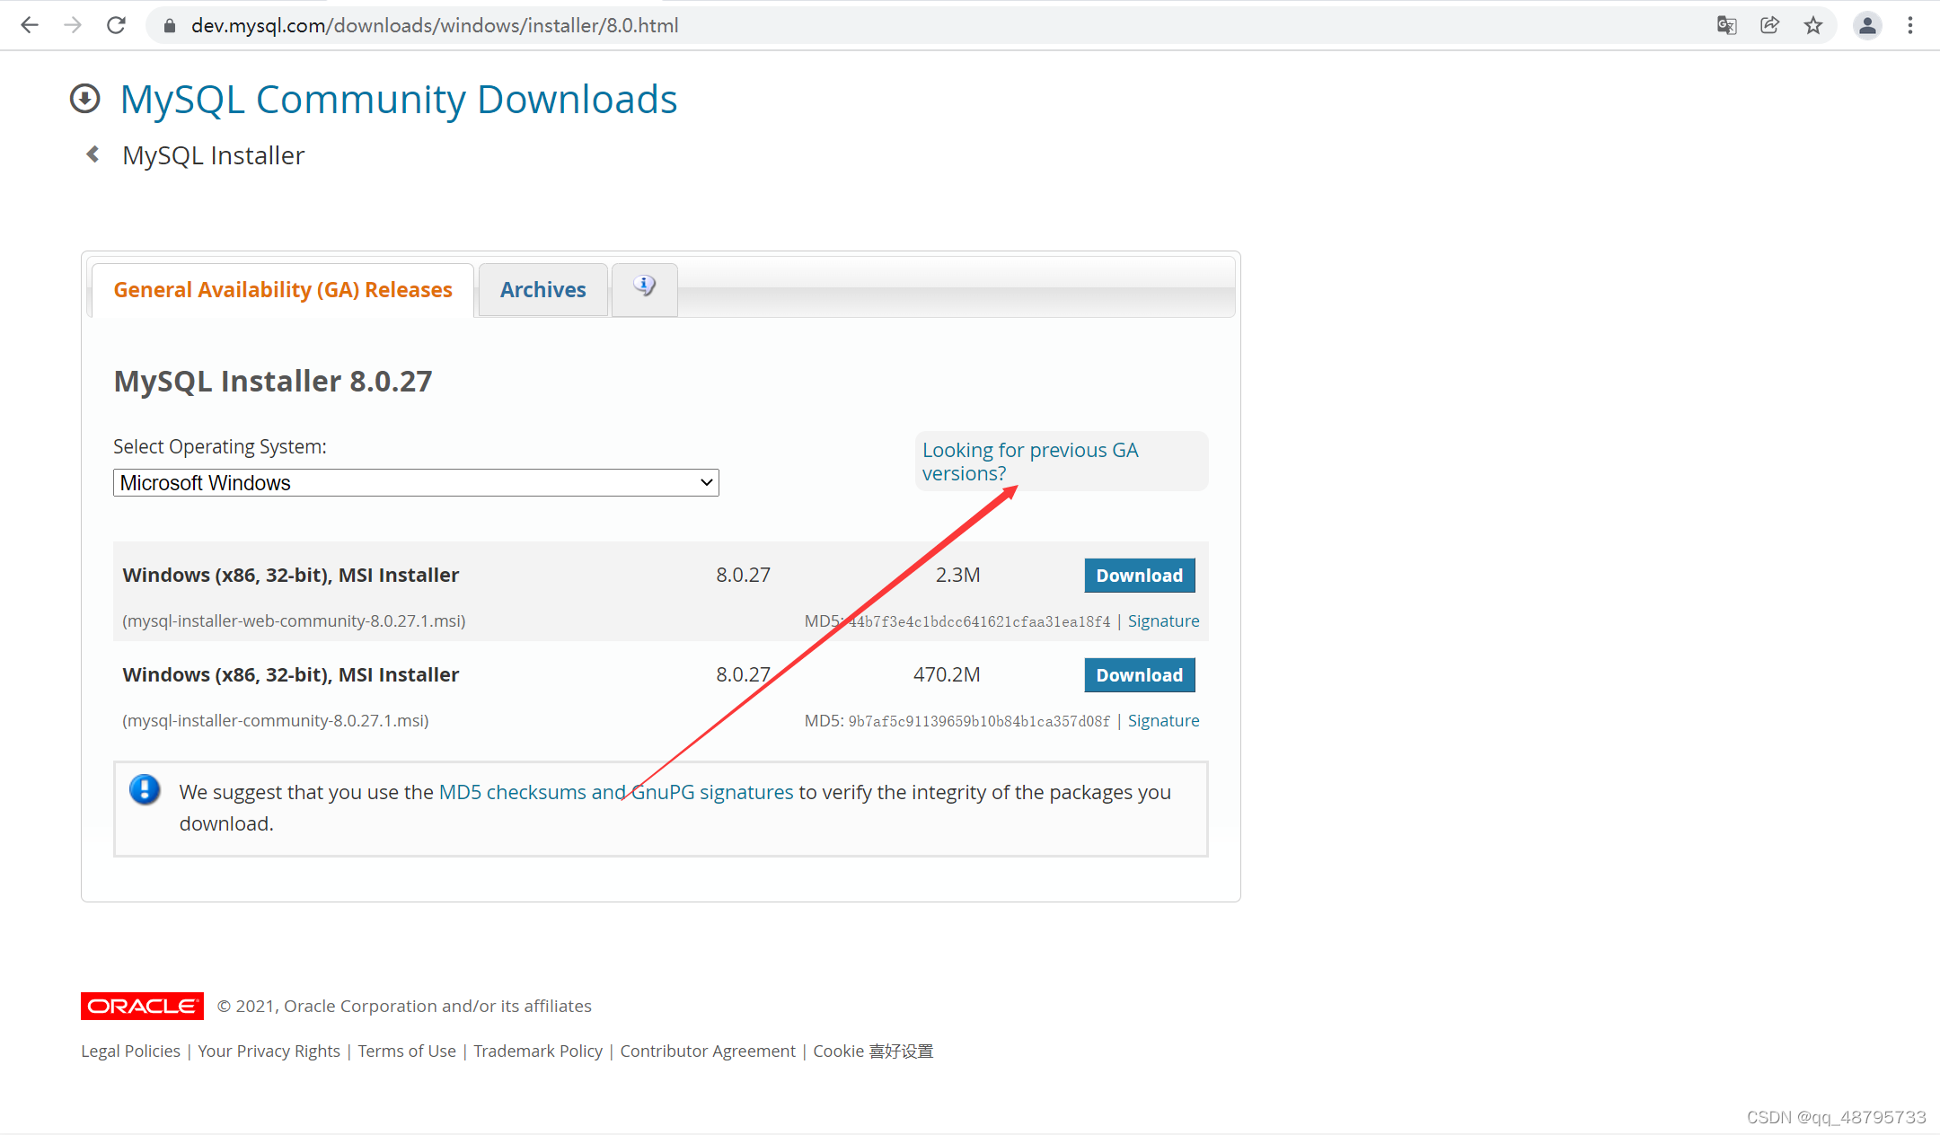
Task: Open Your Privacy Rights link
Action: click(x=269, y=1051)
